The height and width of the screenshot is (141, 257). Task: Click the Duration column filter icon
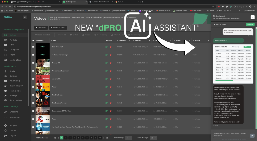[x=130, y=40]
